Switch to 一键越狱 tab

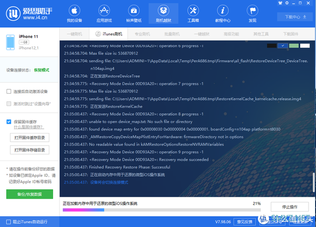point(202,34)
